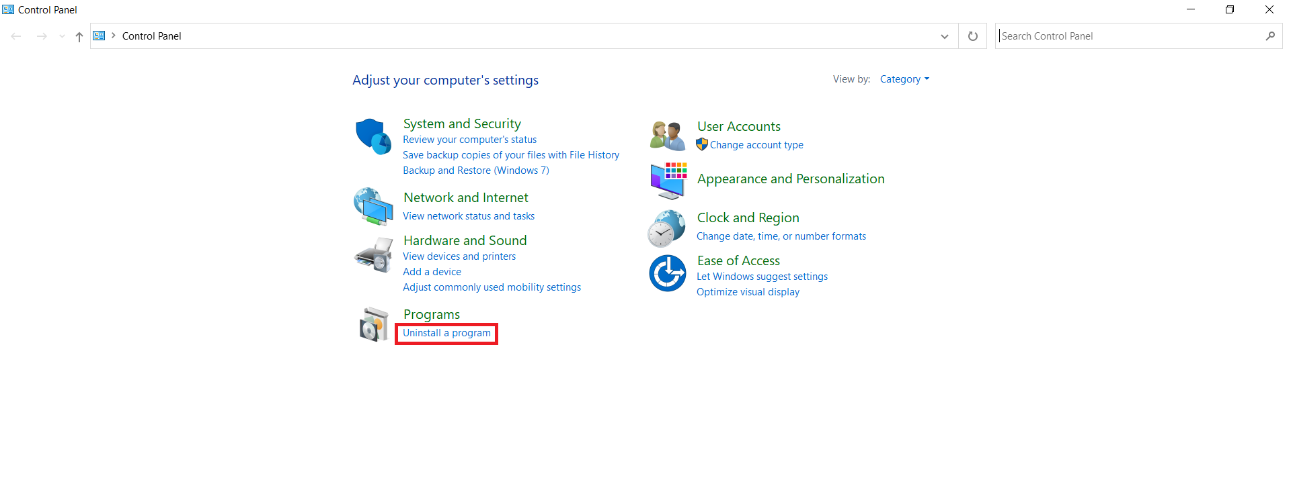Expand the address bar history dropdown
This screenshot has width=1291, height=488.
tap(945, 36)
